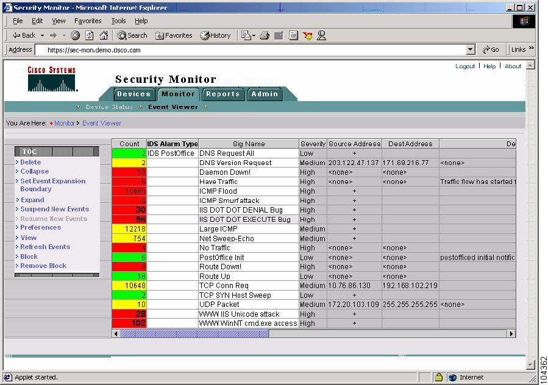
Task: Click the About link
Action: [x=513, y=66]
